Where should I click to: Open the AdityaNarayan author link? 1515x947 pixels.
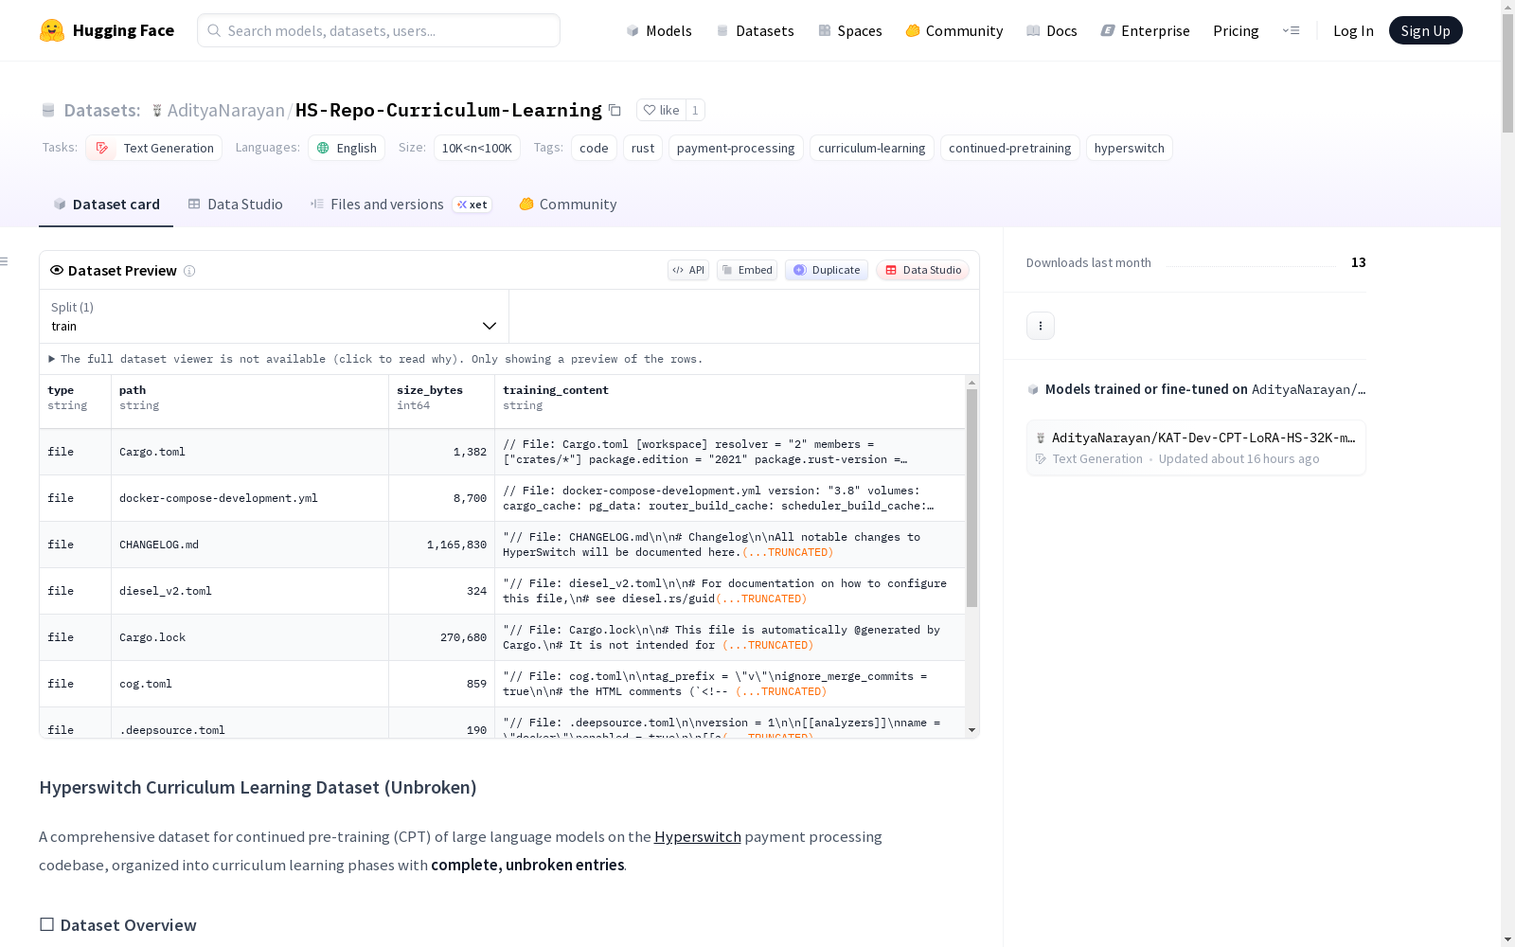coord(226,111)
